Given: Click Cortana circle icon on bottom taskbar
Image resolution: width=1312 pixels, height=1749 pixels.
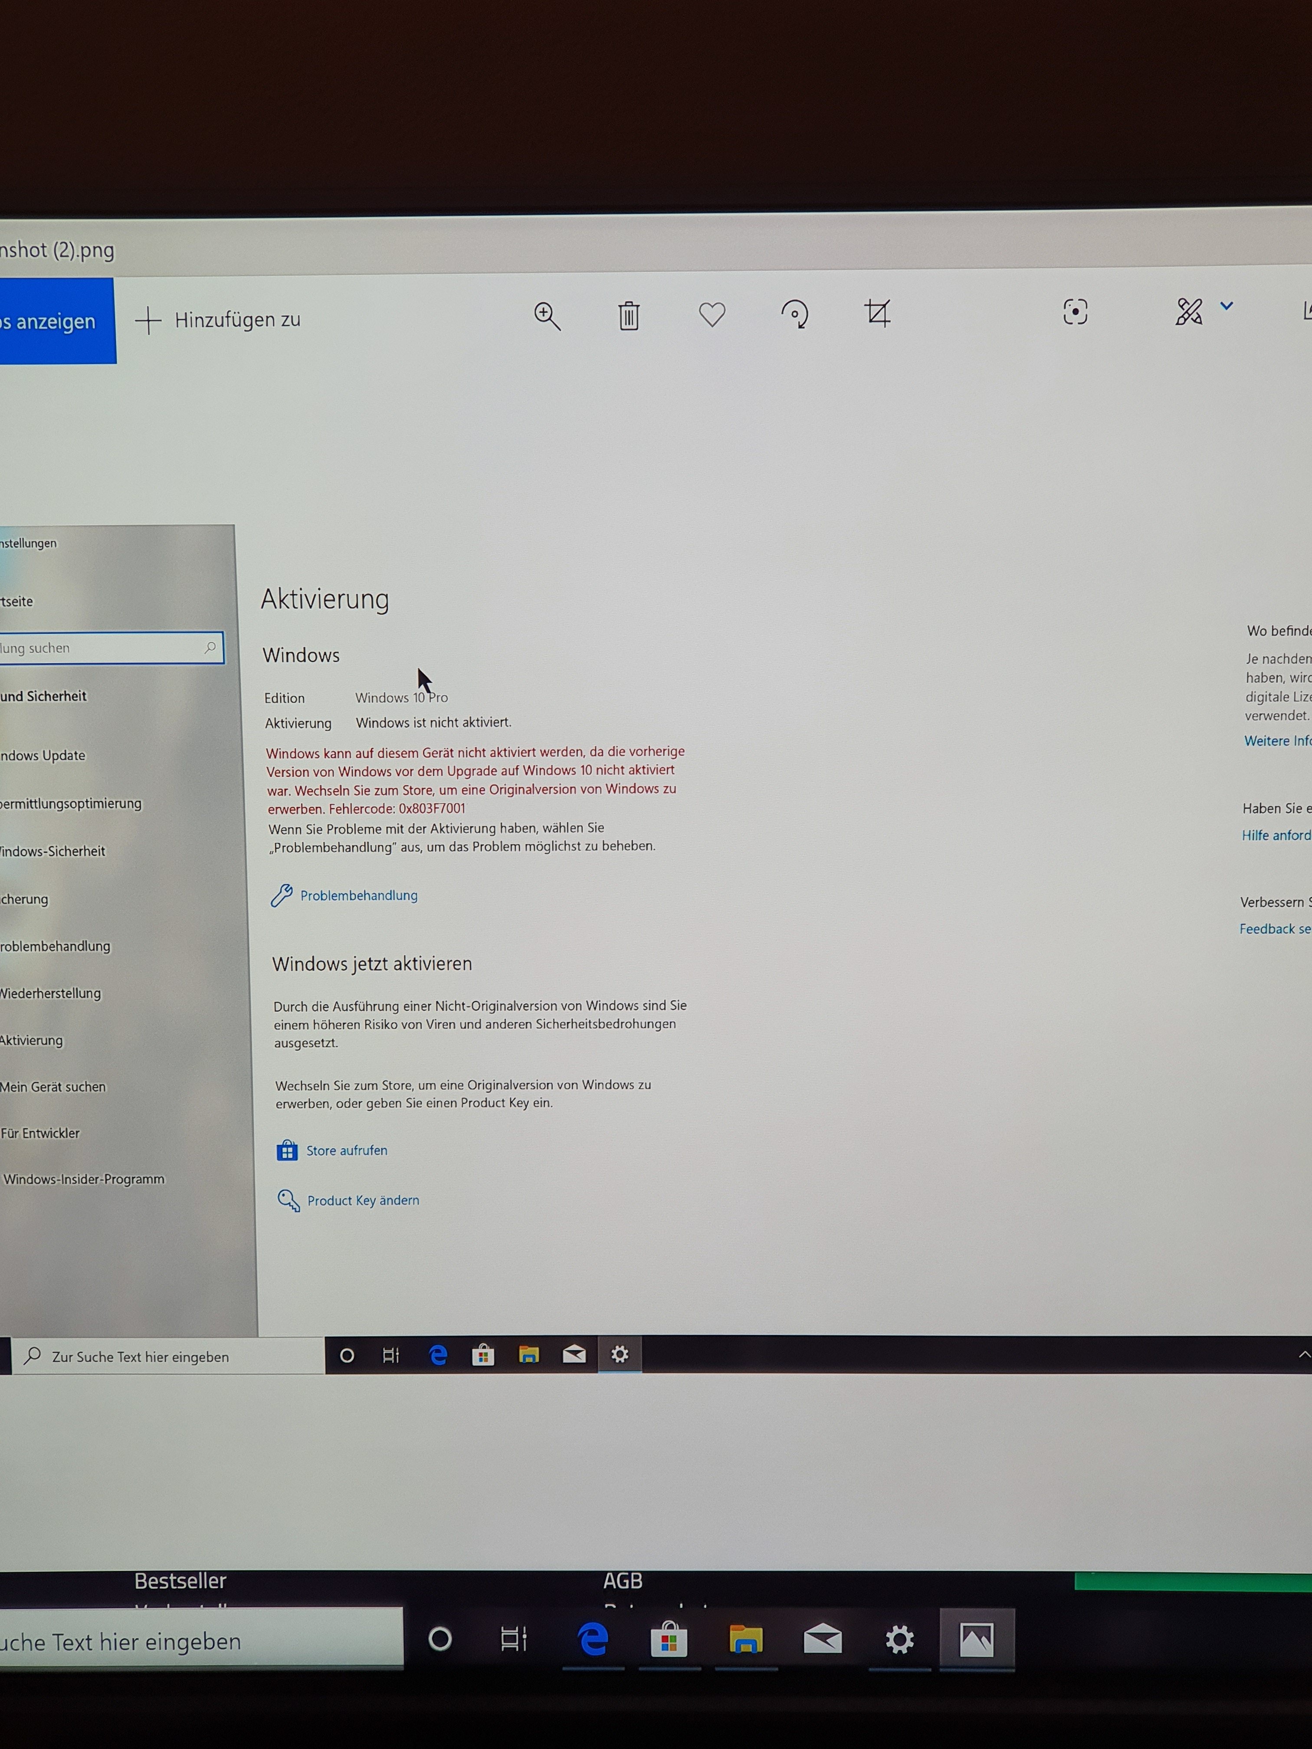Looking at the screenshot, I should point(440,1640).
